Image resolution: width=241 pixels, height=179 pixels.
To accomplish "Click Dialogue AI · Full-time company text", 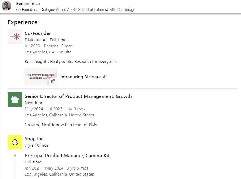I will [x=45, y=40].
